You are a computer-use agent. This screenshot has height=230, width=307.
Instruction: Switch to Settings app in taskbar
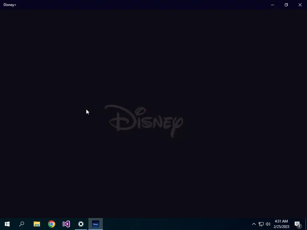coord(81,224)
